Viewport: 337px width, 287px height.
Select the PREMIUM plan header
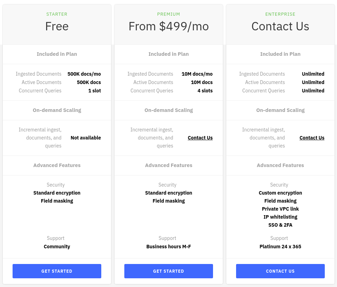pos(168,14)
